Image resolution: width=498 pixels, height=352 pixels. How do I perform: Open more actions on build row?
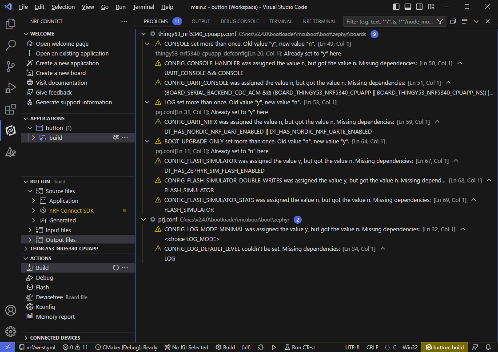[125, 138]
